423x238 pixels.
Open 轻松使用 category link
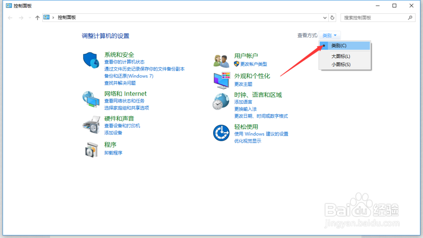[x=246, y=127]
